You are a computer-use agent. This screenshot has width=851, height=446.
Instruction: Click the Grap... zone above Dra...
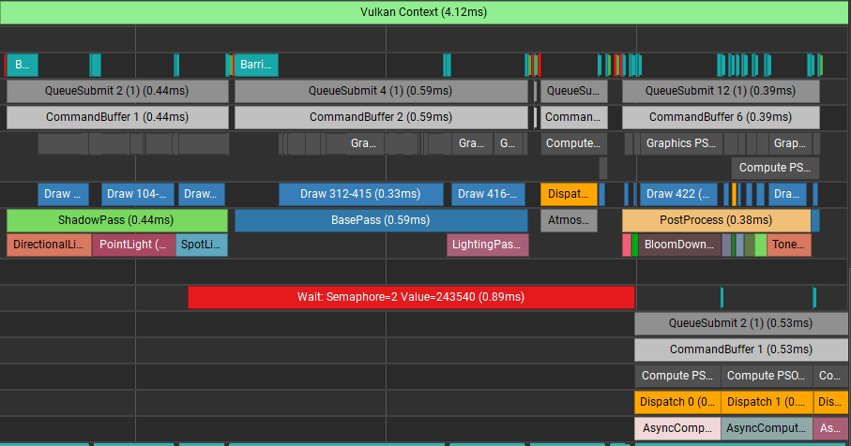point(791,143)
